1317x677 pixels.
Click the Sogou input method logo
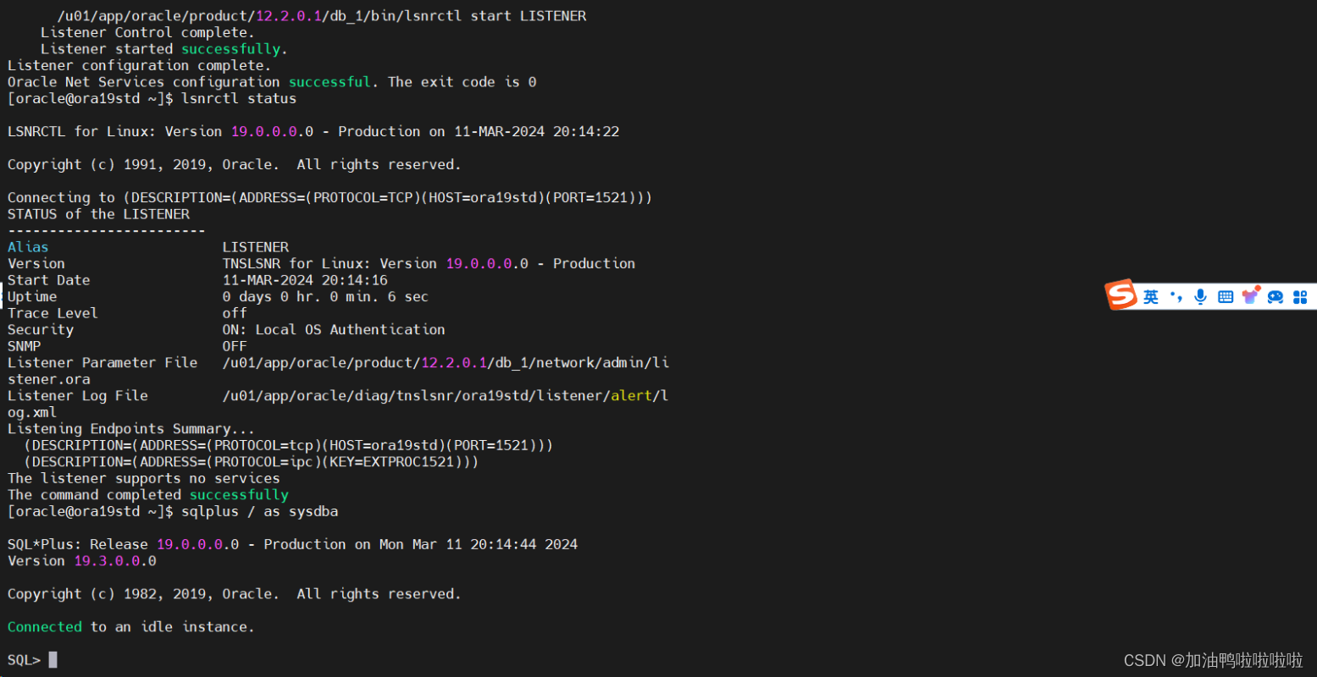coord(1121,295)
